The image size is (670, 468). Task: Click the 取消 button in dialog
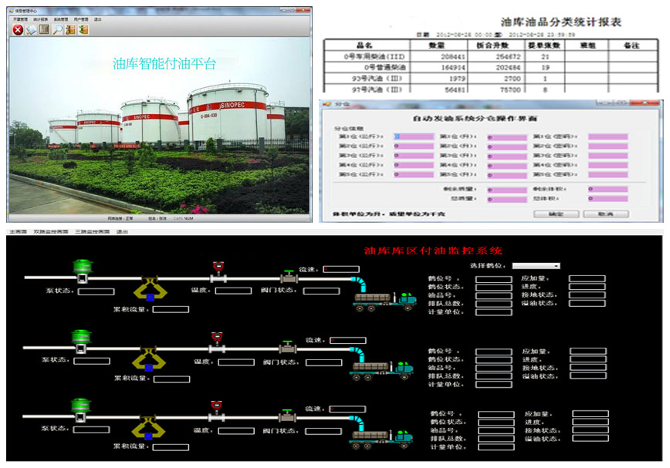coord(605,214)
